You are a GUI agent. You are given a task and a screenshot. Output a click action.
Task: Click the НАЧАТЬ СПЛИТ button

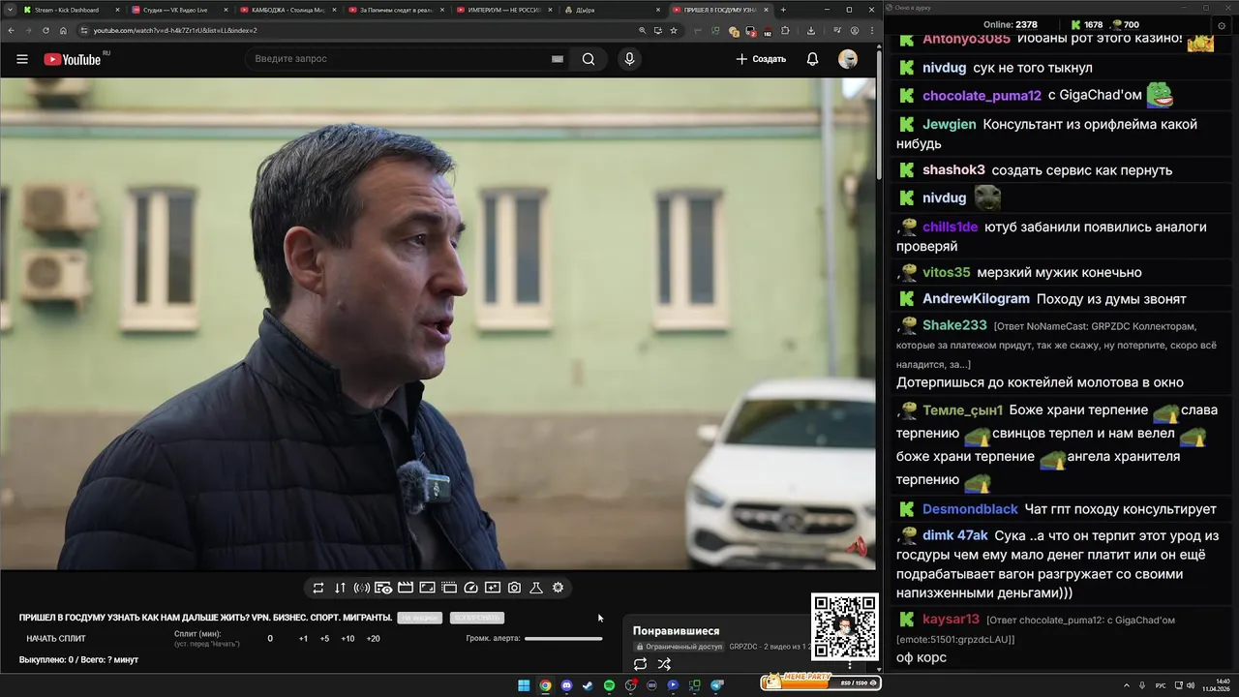pyautogui.click(x=56, y=639)
